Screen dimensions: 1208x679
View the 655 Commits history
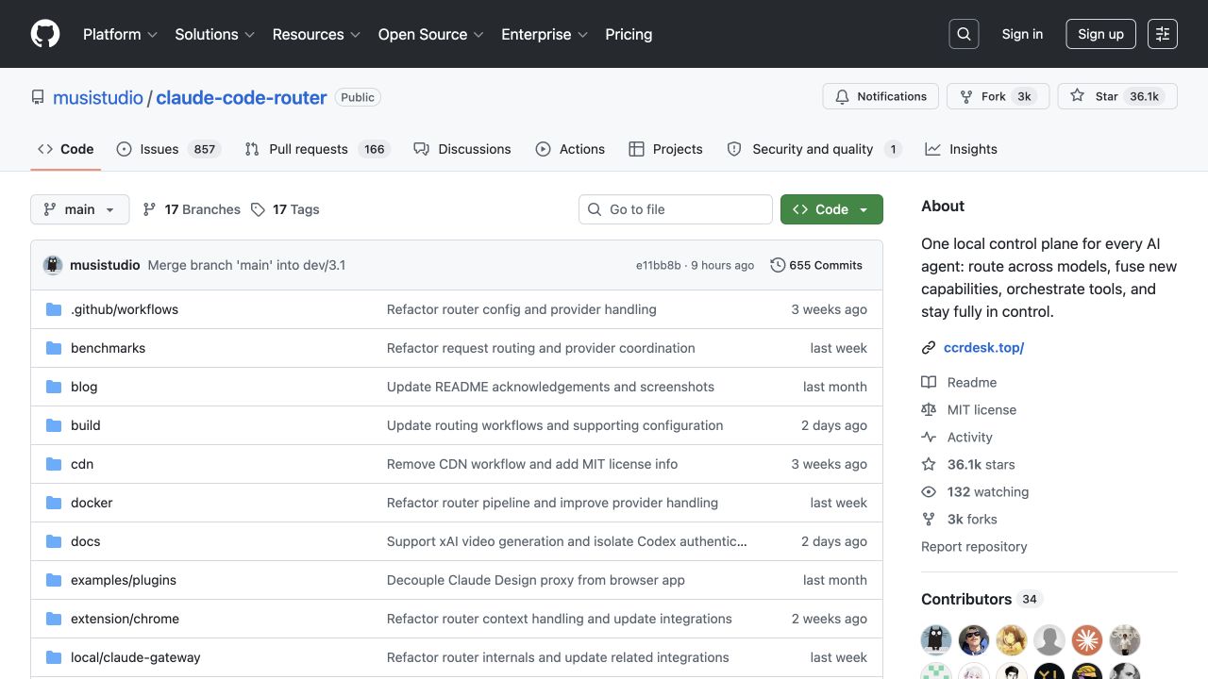coord(816,265)
